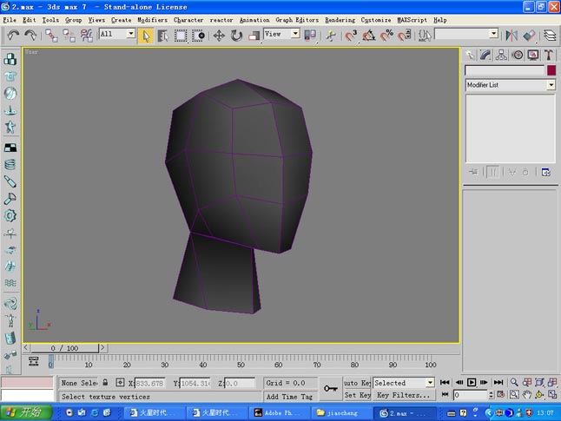Activate the Select Object arrow tool
The width and height of the screenshot is (561, 421).
146,36
